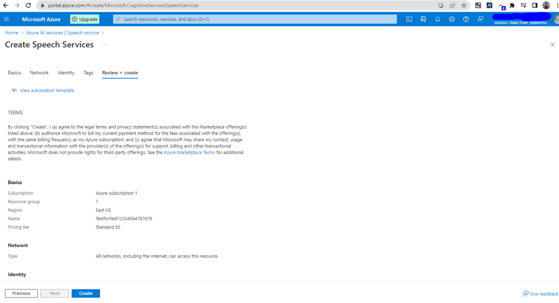Open the feedback icon in top bar

point(480,19)
